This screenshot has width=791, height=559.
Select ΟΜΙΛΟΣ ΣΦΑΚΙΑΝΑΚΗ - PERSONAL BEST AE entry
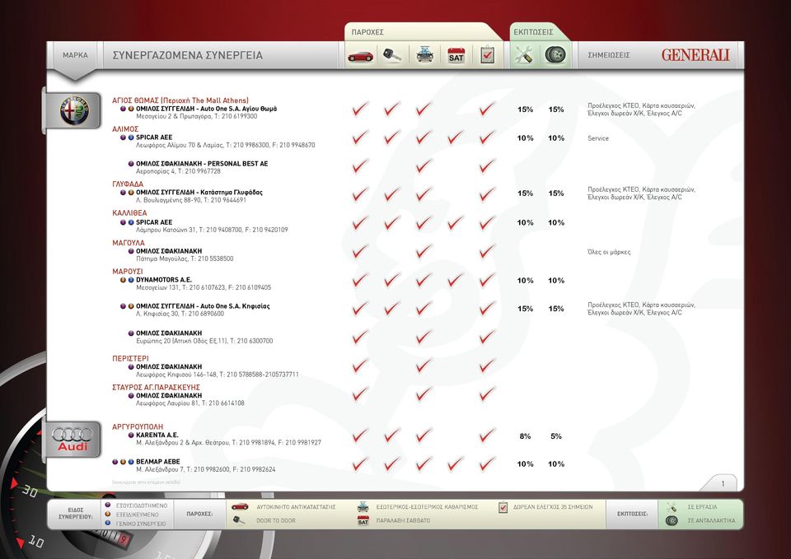(202, 163)
